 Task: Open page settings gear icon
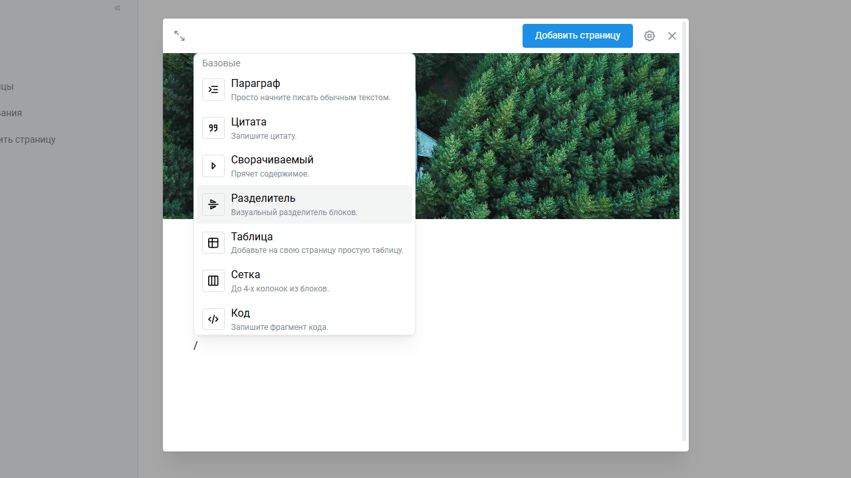(x=650, y=36)
